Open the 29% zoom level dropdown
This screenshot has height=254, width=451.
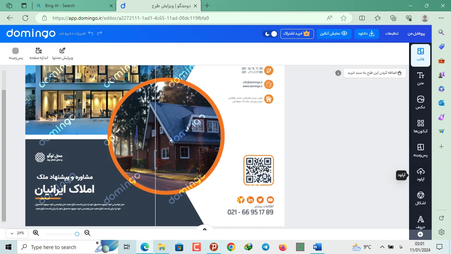pyautogui.click(x=17, y=233)
